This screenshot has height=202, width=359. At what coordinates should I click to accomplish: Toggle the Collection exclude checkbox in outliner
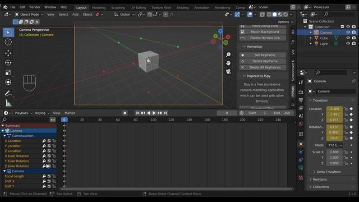(342, 27)
